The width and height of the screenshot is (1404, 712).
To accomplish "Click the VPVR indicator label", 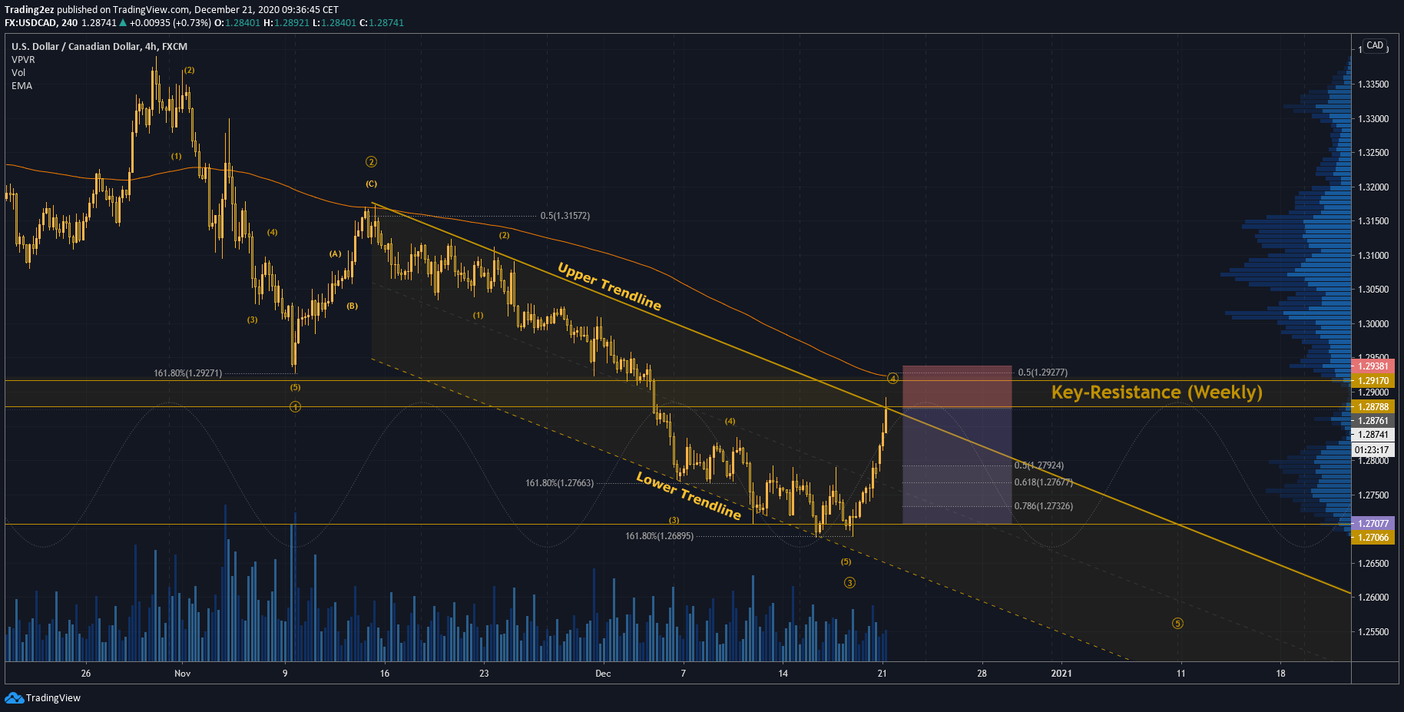I will 23,59.
